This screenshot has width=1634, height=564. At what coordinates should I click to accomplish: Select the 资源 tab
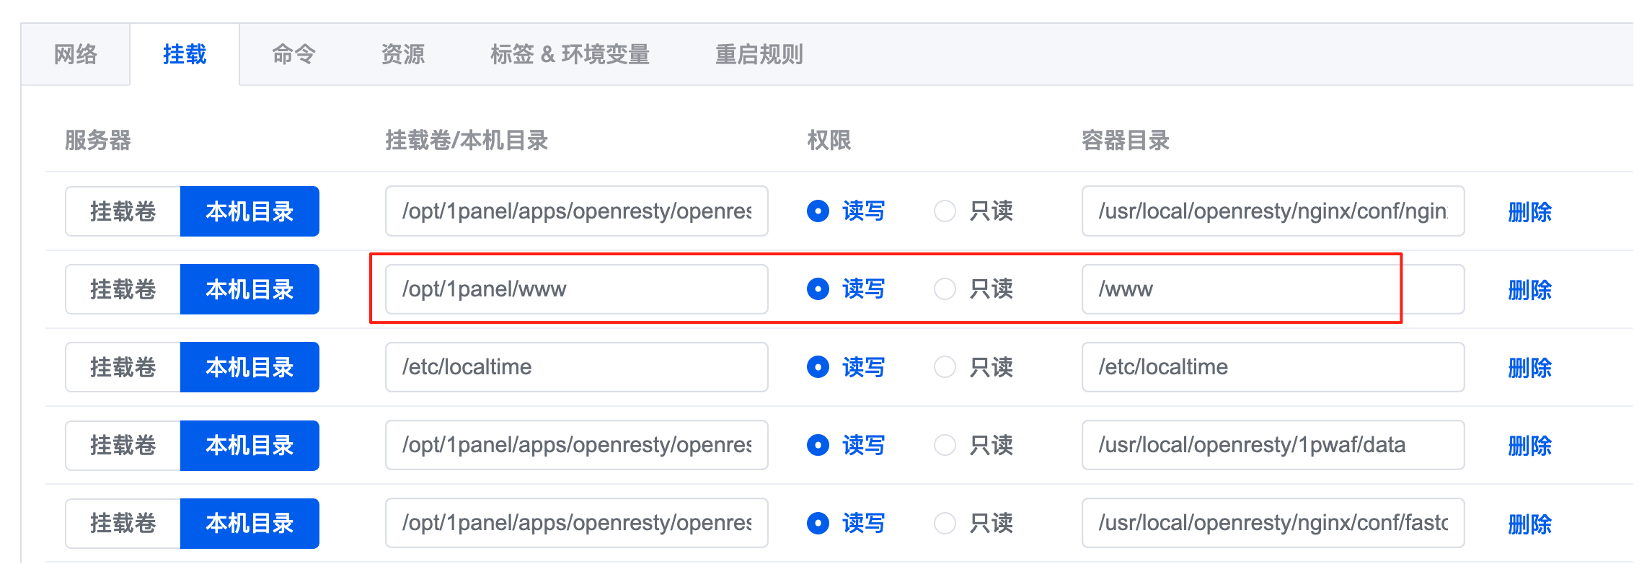[402, 55]
